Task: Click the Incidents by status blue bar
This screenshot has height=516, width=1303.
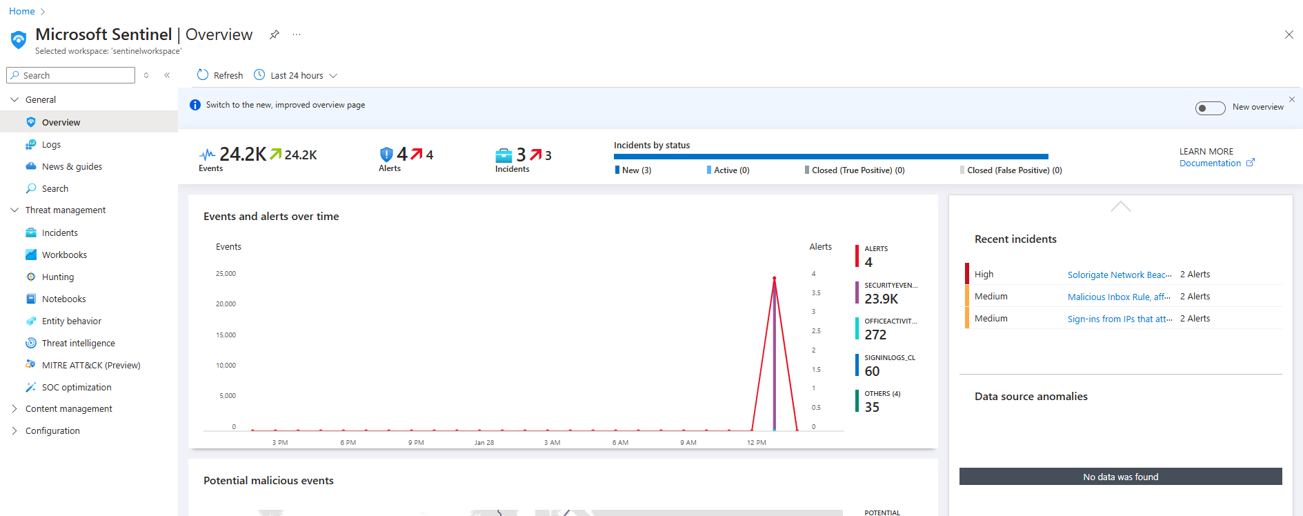Action: pos(831,157)
